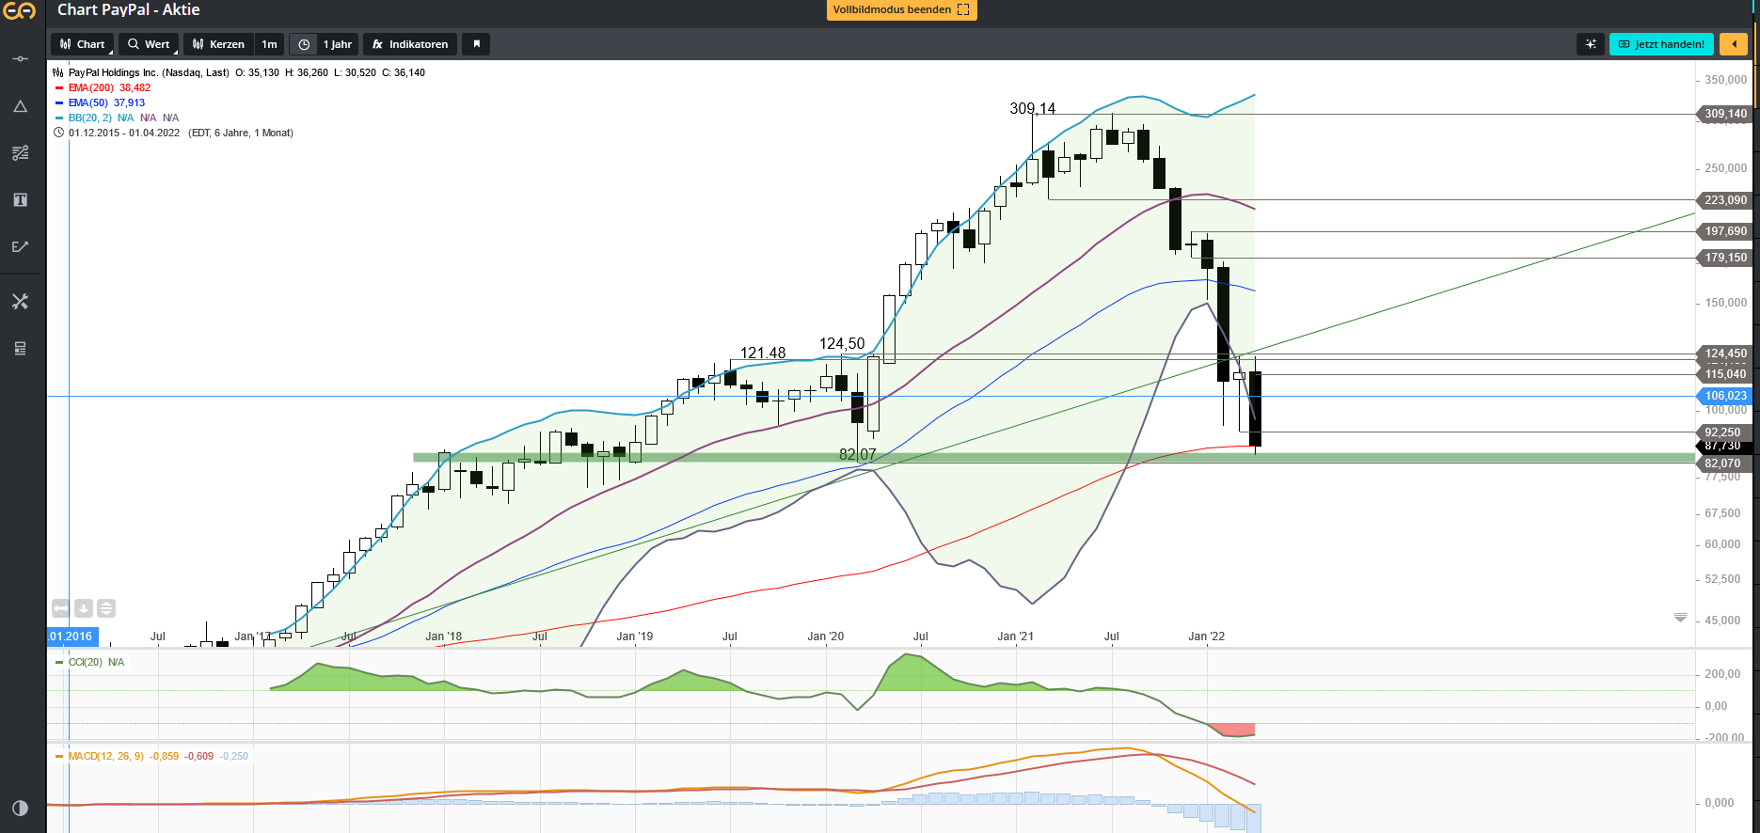Click the infinity logo in top-left corner
Image resolution: width=1760 pixels, height=833 pixels.
coord(20,11)
